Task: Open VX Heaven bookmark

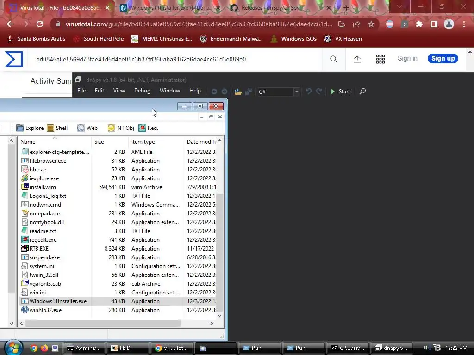Action: pyautogui.click(x=343, y=39)
